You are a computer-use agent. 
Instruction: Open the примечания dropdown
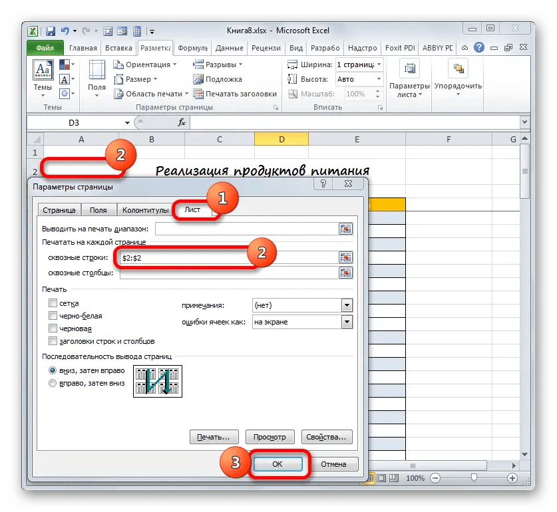347,305
